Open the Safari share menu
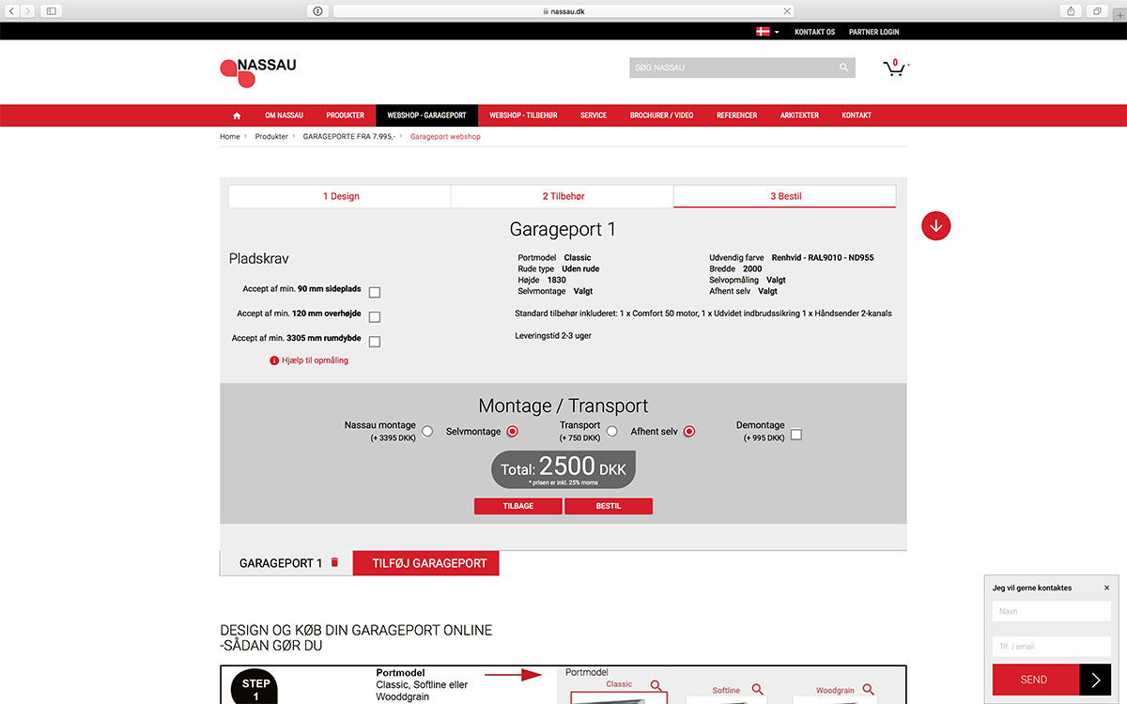This screenshot has width=1127, height=704. pos(1072,11)
